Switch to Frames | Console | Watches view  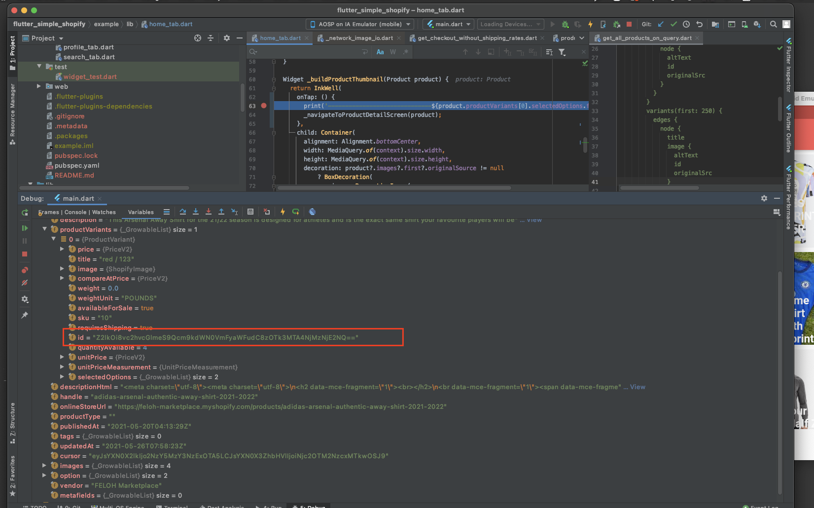point(77,212)
